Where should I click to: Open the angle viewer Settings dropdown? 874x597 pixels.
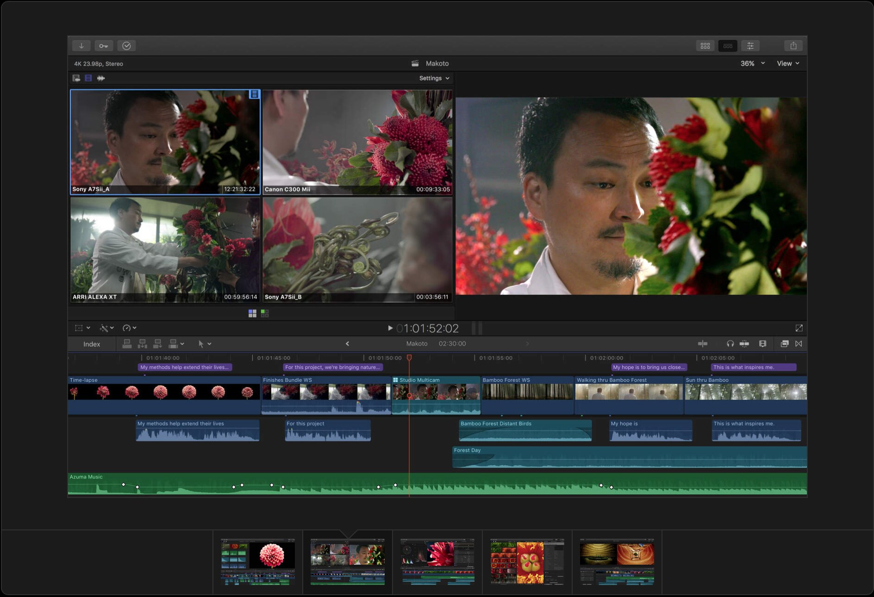click(434, 78)
